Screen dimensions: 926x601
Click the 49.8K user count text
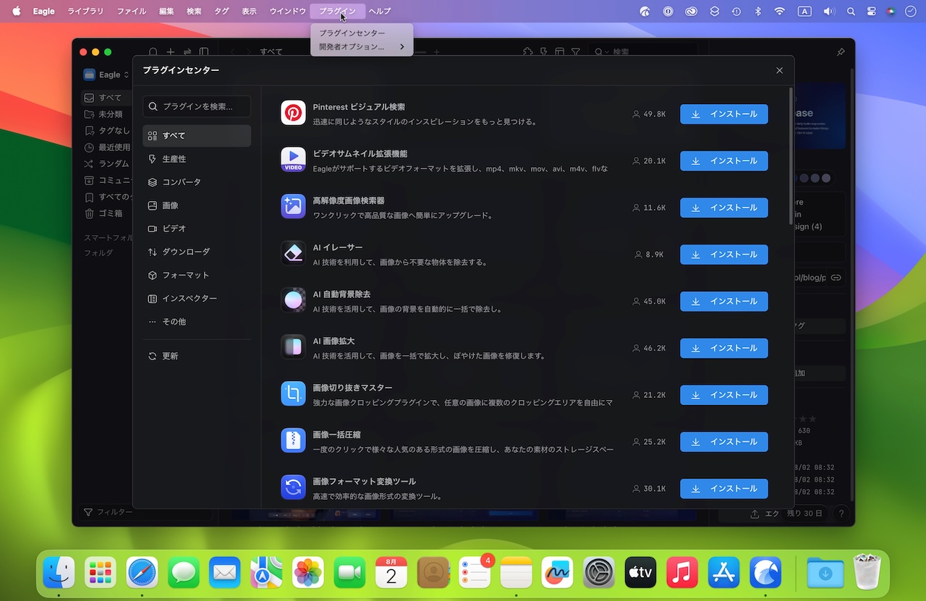point(654,114)
